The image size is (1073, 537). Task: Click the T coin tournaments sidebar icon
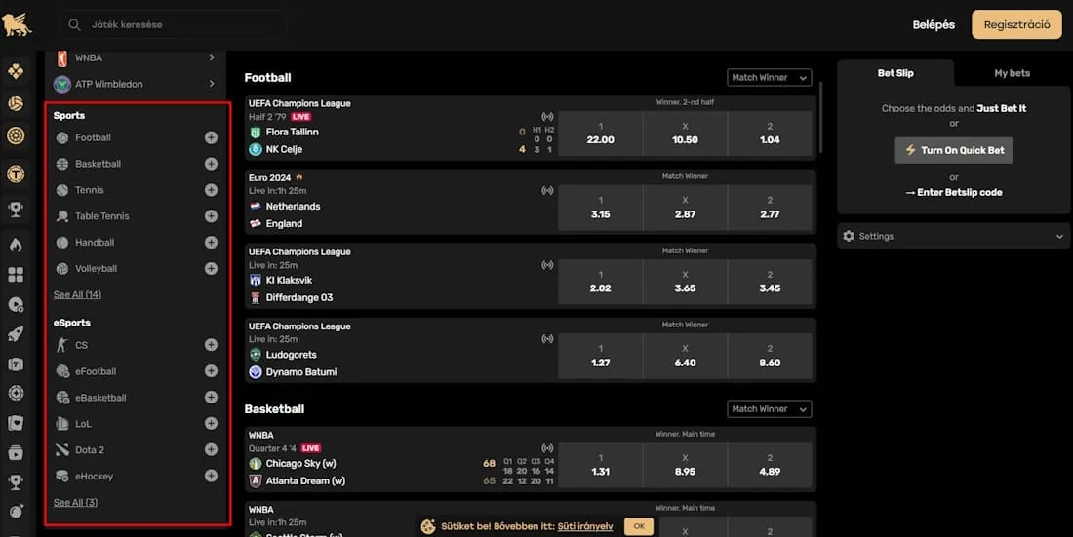click(x=16, y=174)
